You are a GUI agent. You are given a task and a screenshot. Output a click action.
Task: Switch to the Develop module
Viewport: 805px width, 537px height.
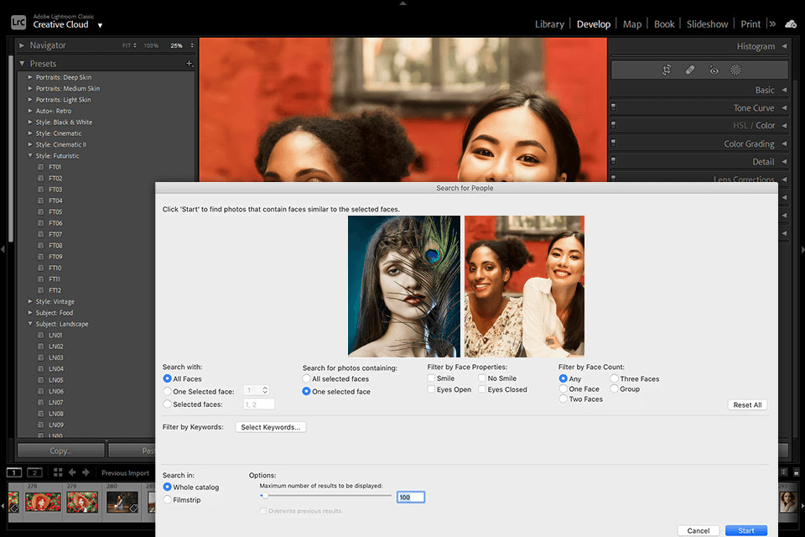tap(594, 24)
